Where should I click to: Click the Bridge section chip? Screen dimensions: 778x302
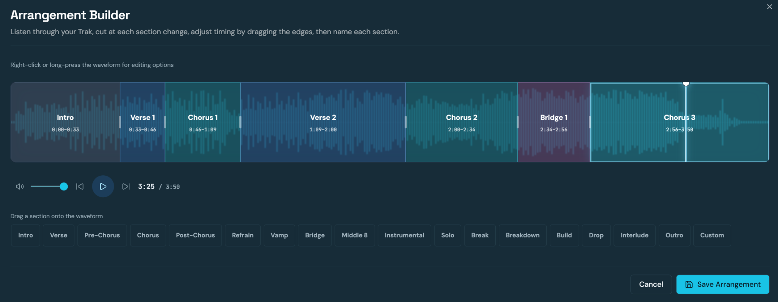[x=315, y=235]
